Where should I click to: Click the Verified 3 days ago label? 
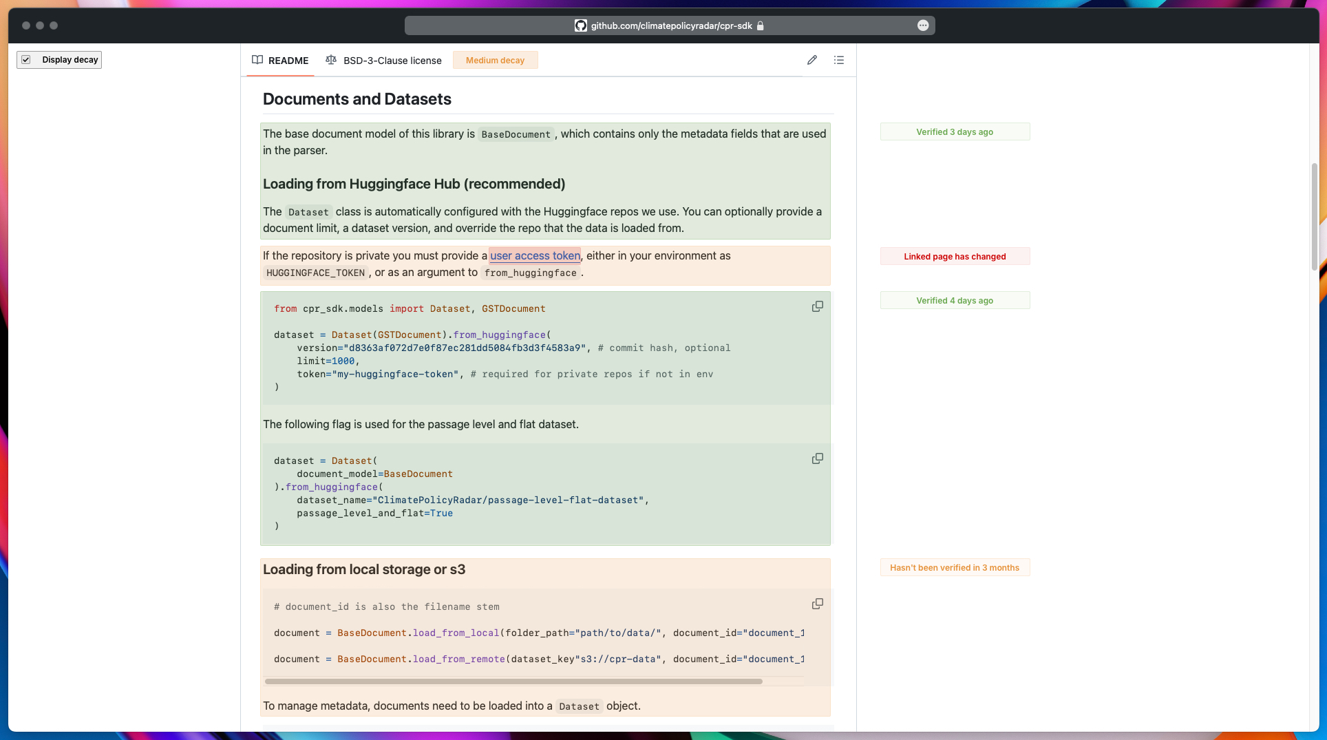point(955,132)
